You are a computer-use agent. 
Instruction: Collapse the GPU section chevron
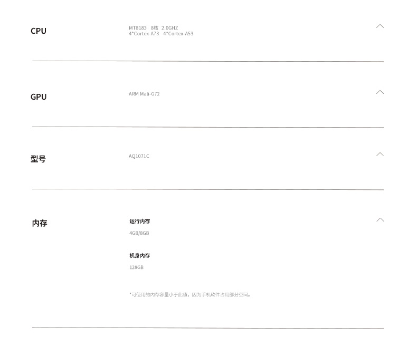coord(380,92)
